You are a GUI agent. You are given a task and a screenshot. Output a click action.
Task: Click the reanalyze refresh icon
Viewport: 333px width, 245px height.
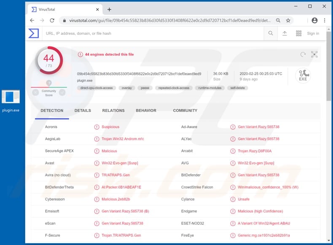tap(303, 55)
